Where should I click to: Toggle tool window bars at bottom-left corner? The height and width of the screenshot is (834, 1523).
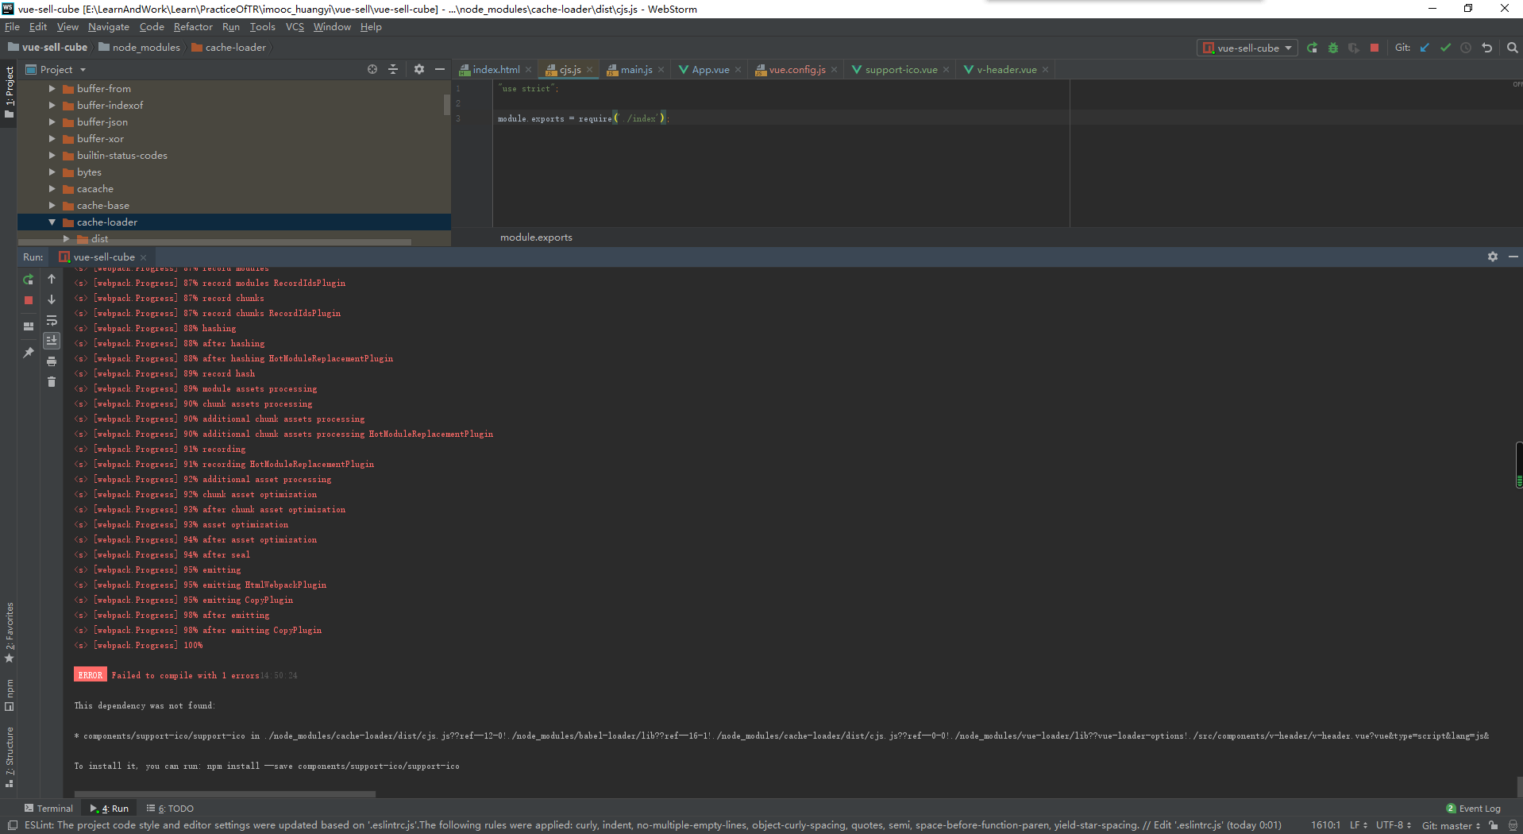12,825
